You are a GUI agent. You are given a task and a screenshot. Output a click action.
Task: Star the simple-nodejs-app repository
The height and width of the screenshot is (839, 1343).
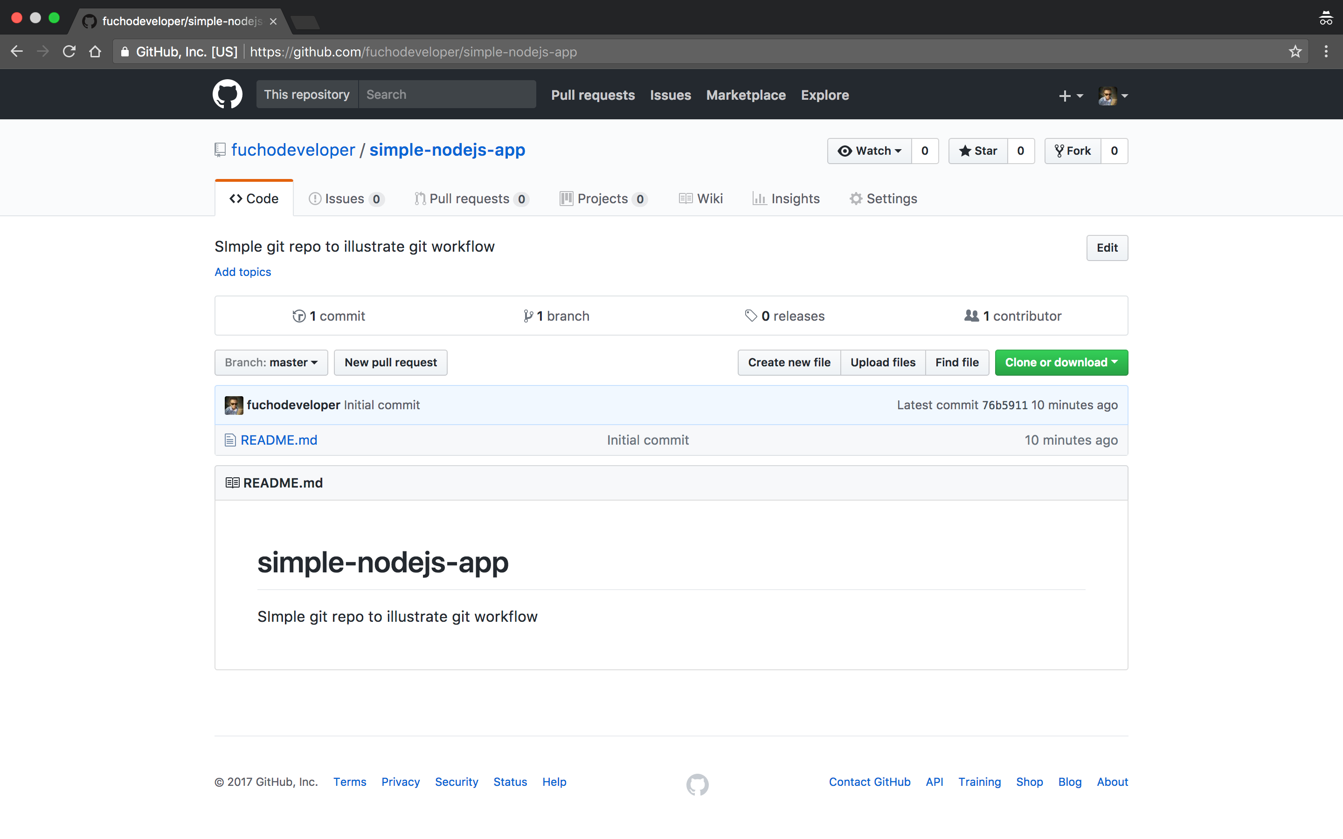click(x=978, y=151)
